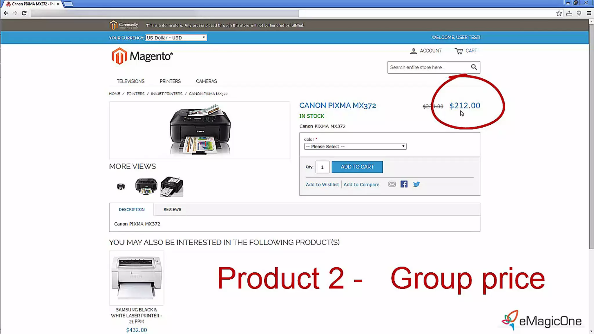The width and height of the screenshot is (594, 334).
Task: Open the Televisions navigation menu
Action: click(131, 81)
